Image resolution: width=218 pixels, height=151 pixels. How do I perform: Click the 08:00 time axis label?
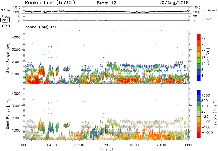pyautogui.click(x=79, y=145)
